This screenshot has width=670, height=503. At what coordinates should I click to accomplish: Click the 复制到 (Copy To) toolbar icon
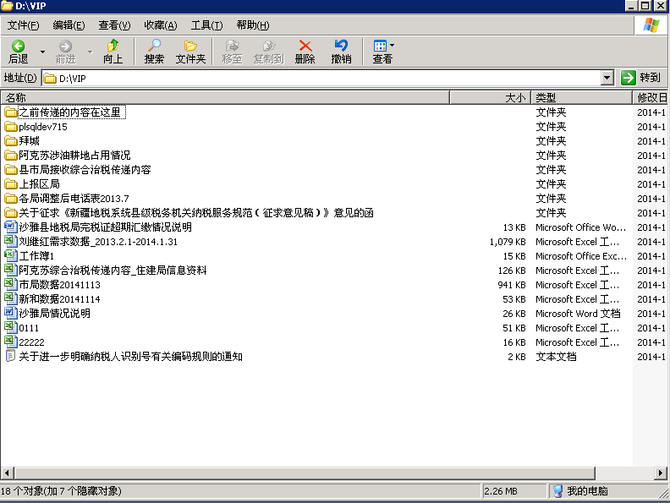[x=268, y=46]
